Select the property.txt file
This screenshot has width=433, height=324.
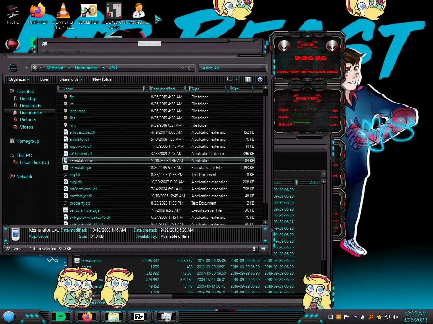coord(79,203)
